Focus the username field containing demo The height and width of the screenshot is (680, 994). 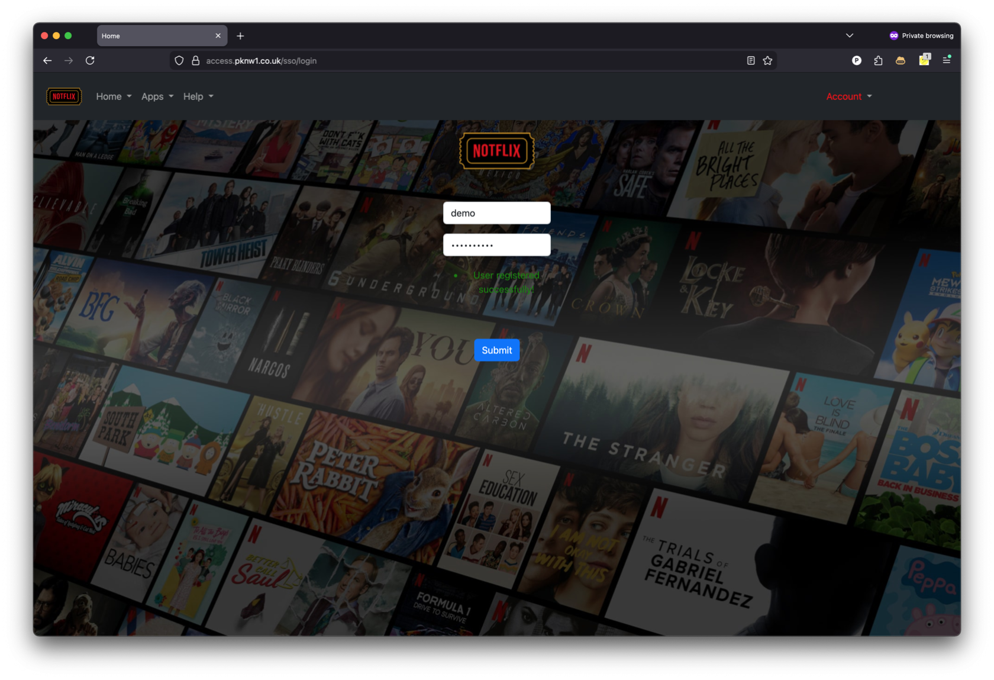[x=497, y=213]
